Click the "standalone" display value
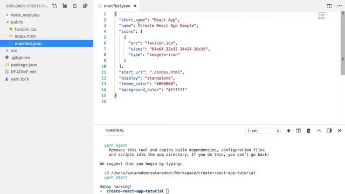The image size is (345, 194). (x=158, y=78)
